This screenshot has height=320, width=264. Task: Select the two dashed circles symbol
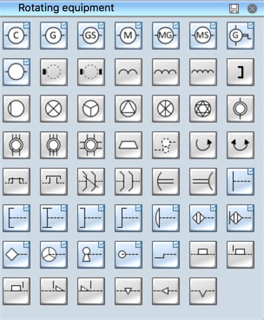point(166,145)
